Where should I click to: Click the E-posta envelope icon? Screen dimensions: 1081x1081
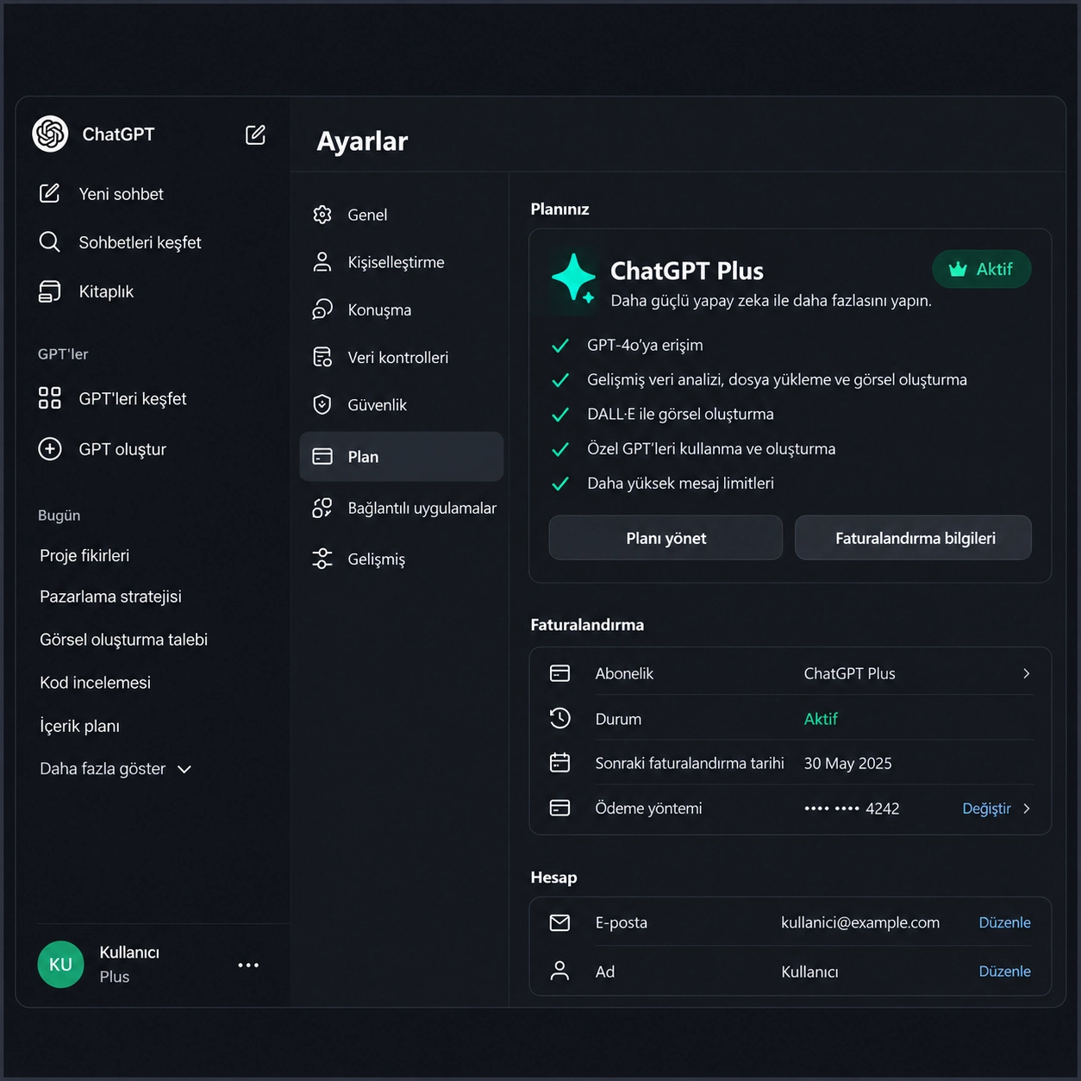click(x=560, y=922)
